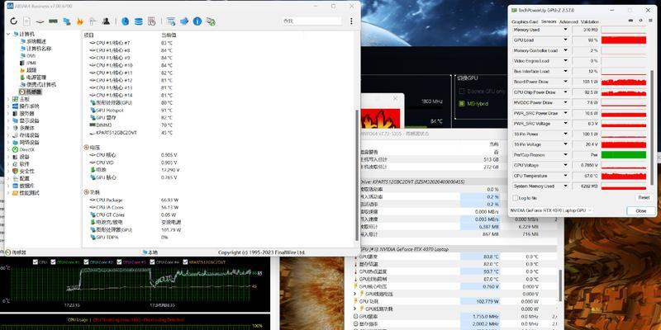This screenshot has height=330, width=661.
Task: Switch to the Graphics Card tab in GPU-Z
Action: [525, 22]
